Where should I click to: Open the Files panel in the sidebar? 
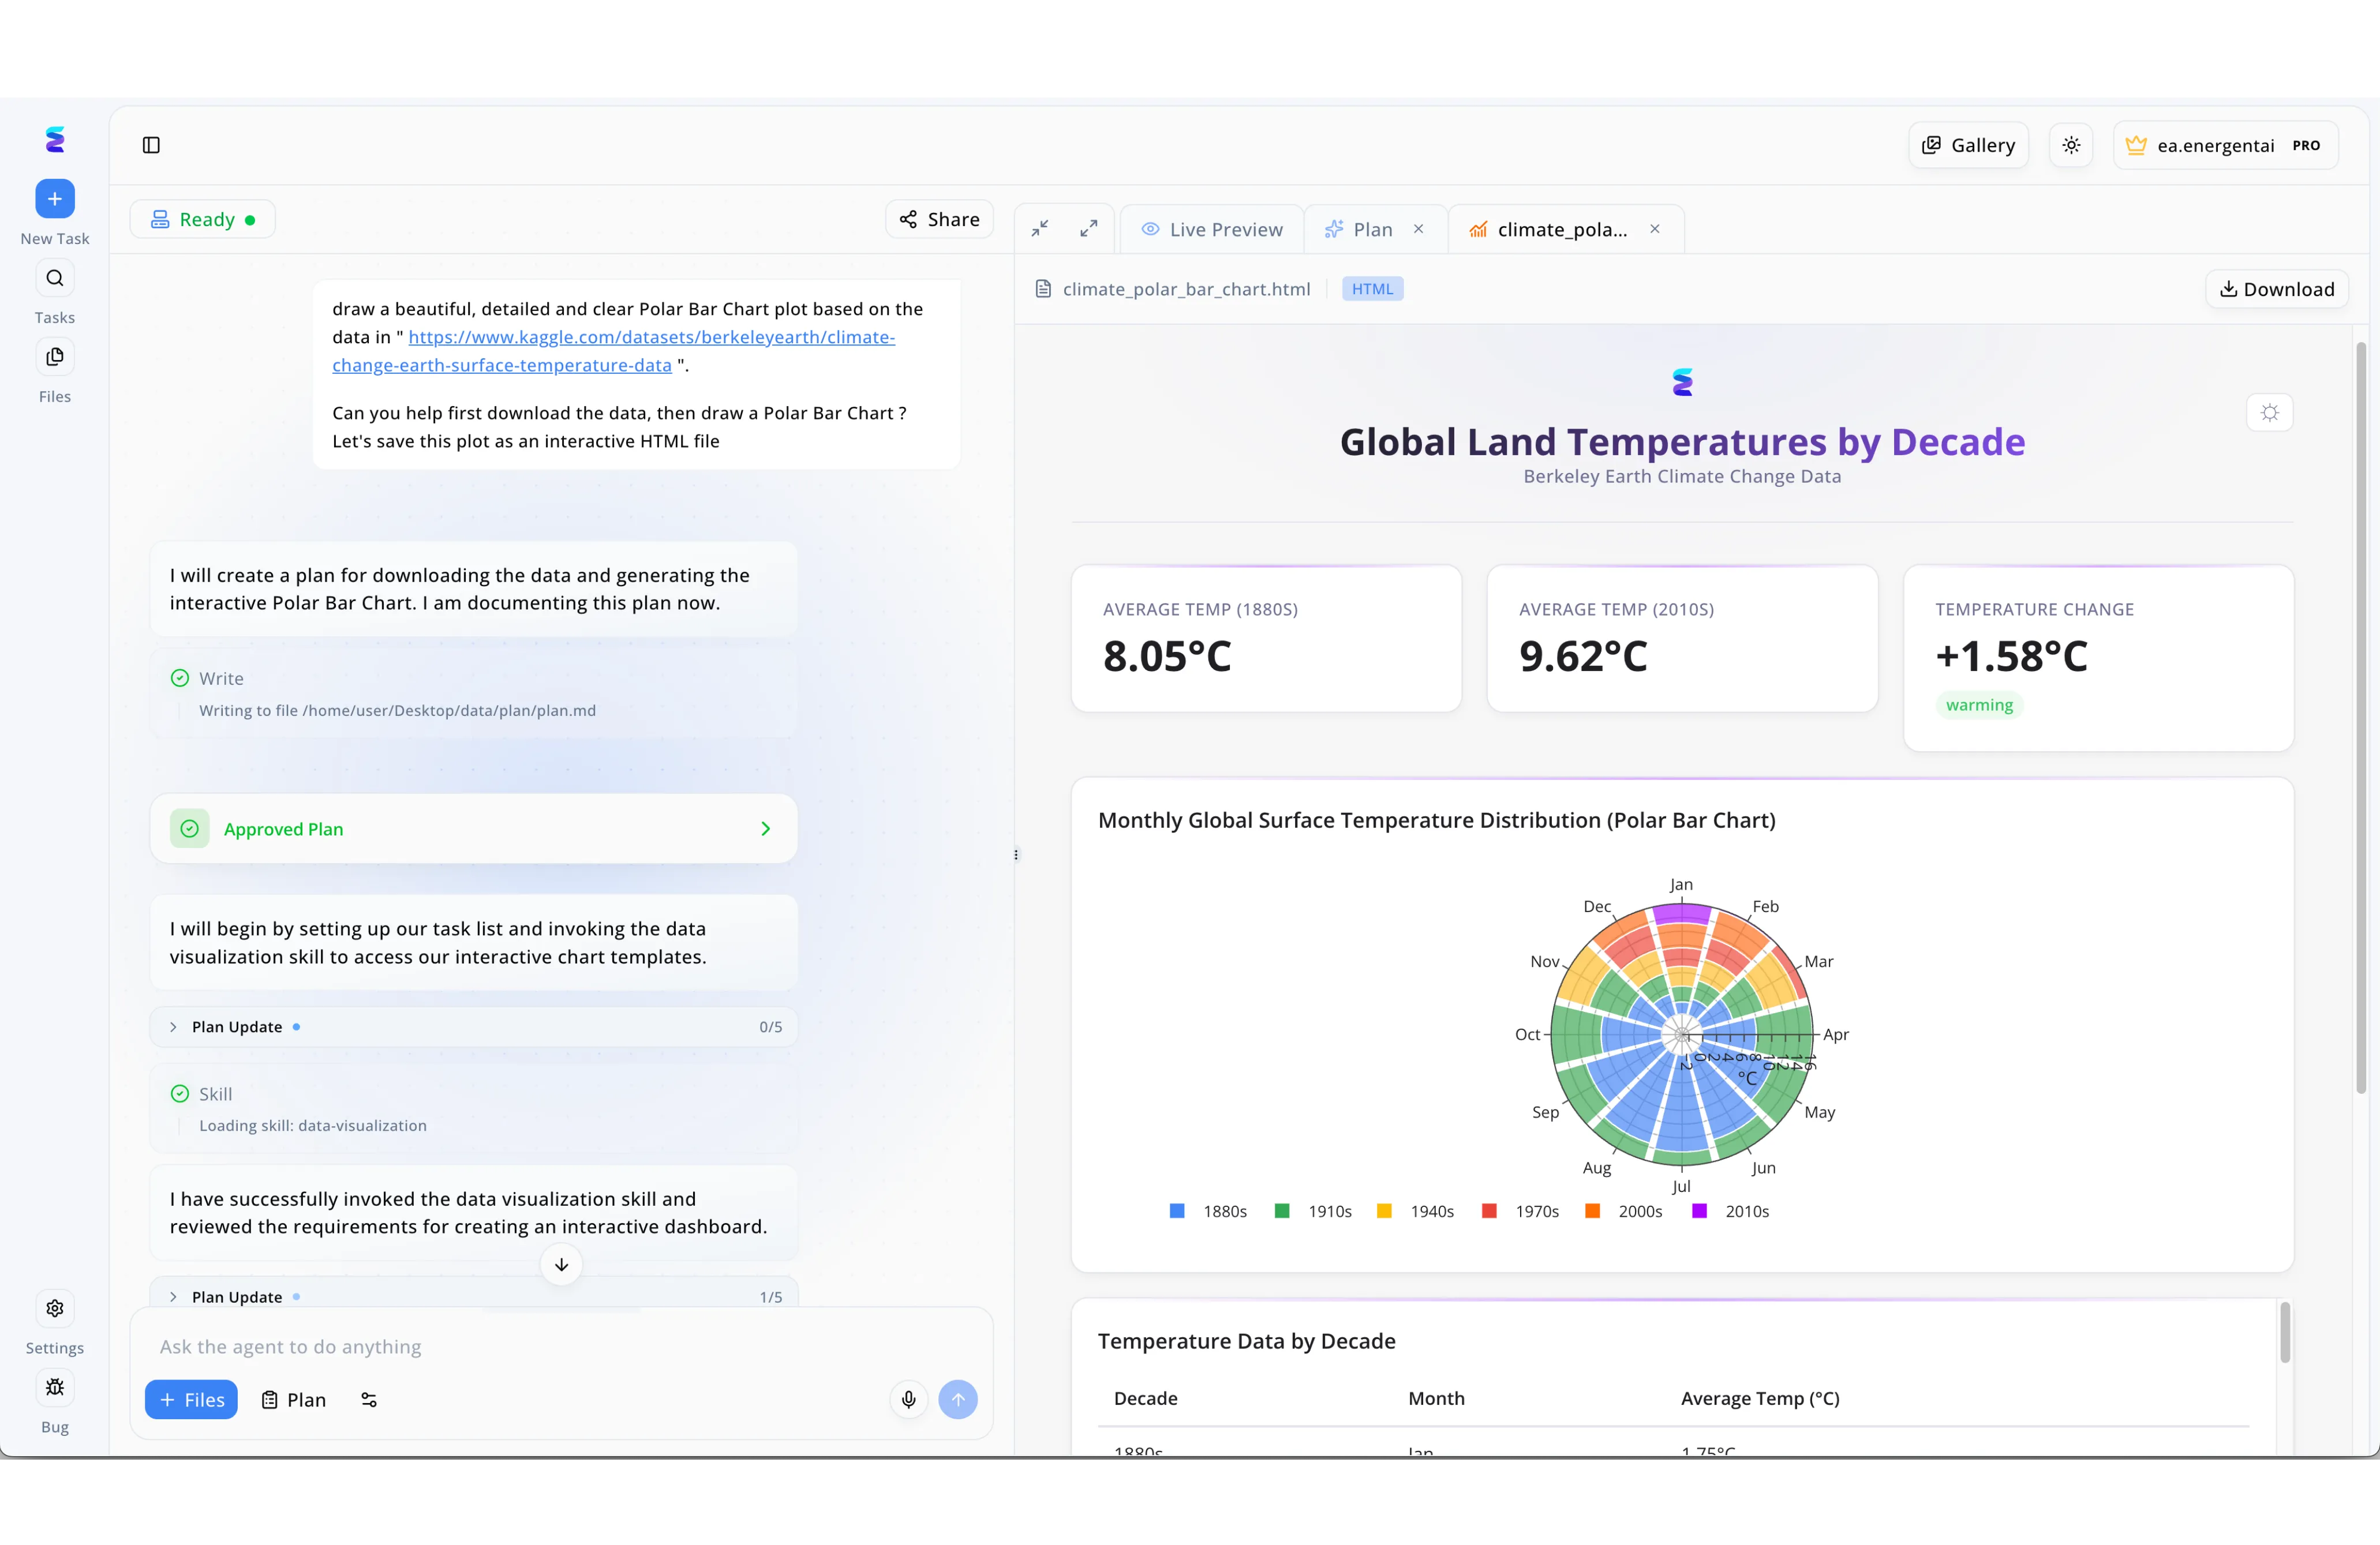point(55,356)
